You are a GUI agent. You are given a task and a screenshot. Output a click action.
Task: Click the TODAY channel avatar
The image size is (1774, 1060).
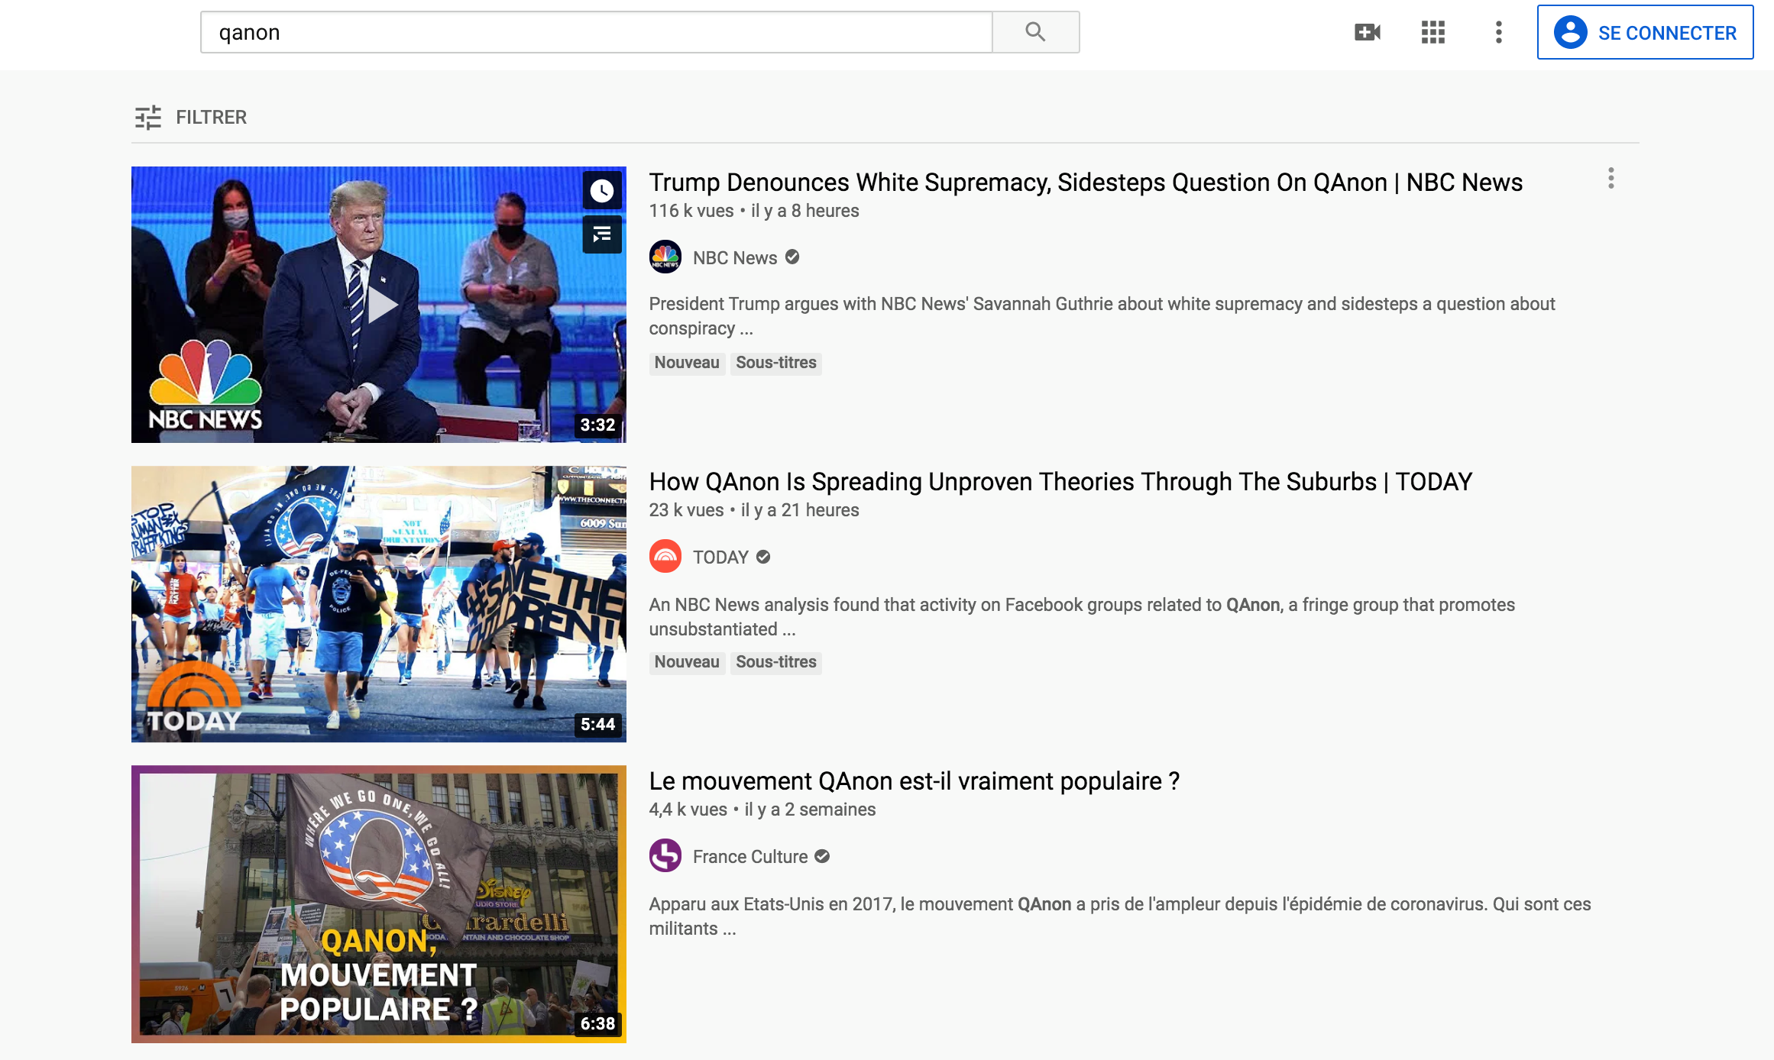click(665, 557)
